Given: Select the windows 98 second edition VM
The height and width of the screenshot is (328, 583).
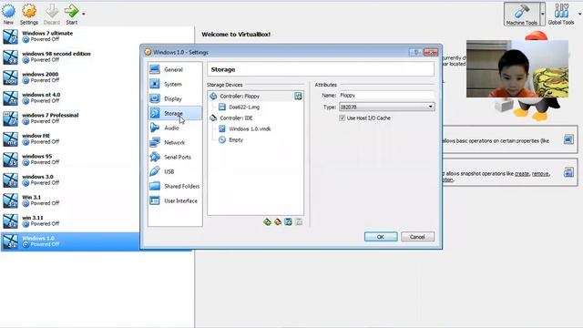Looking at the screenshot, I should (x=97, y=56).
